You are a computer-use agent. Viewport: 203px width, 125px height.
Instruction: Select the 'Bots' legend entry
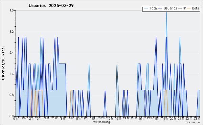193,8
